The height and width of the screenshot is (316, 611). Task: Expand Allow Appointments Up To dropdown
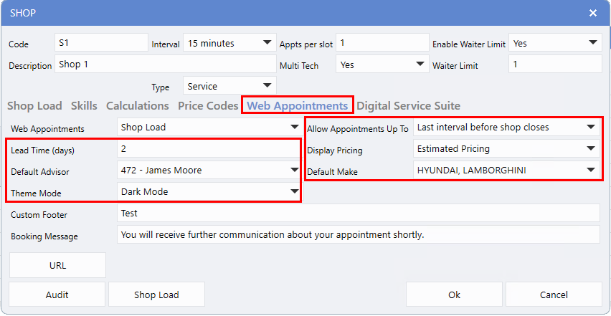tap(506, 128)
